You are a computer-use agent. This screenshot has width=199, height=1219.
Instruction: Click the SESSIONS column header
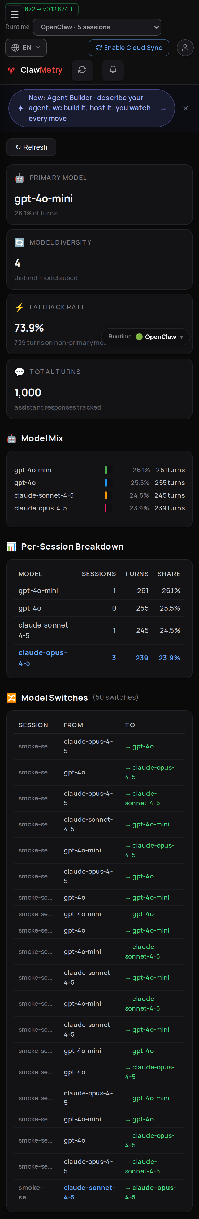(98, 573)
